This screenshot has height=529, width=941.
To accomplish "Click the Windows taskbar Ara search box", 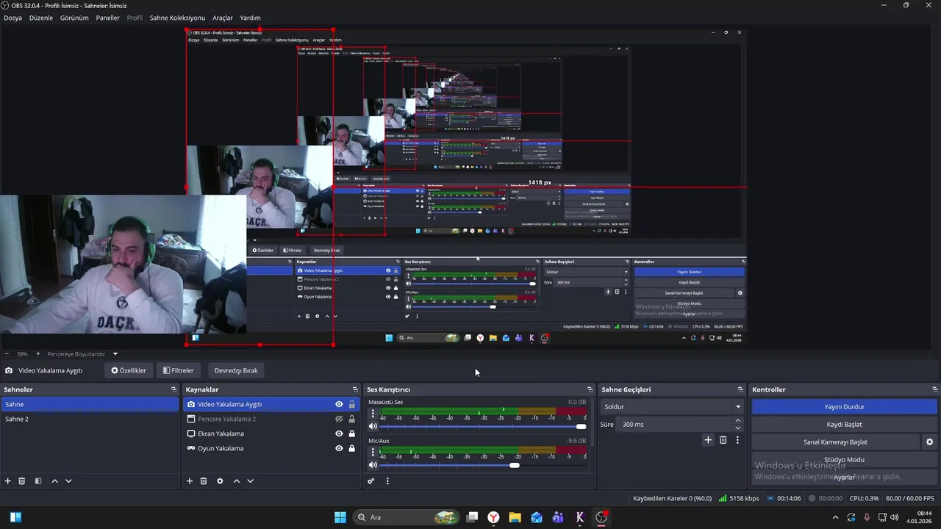I will pyautogui.click(x=406, y=517).
